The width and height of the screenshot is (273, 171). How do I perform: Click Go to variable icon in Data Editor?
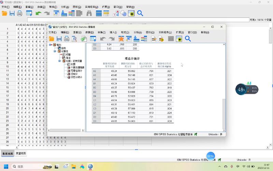click(64, 13)
